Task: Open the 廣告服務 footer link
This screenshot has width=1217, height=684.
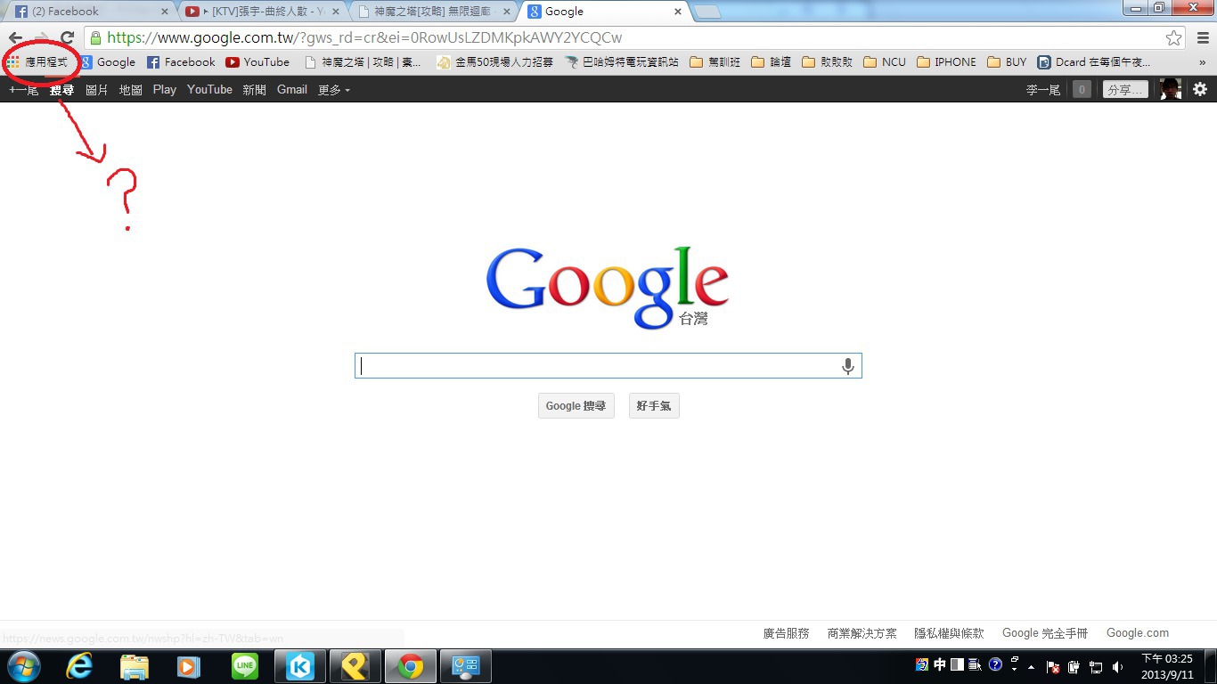Action: point(787,633)
